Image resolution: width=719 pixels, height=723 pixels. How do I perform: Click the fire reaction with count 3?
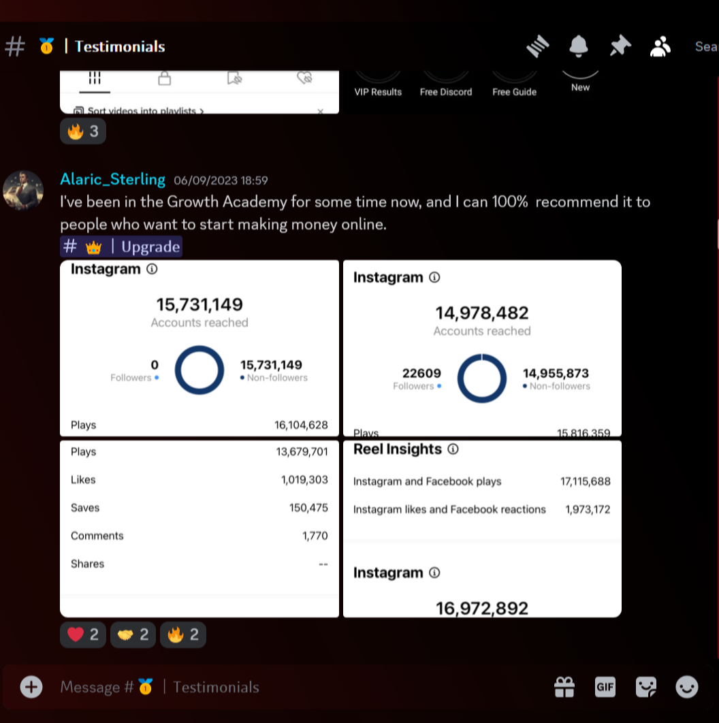point(83,131)
